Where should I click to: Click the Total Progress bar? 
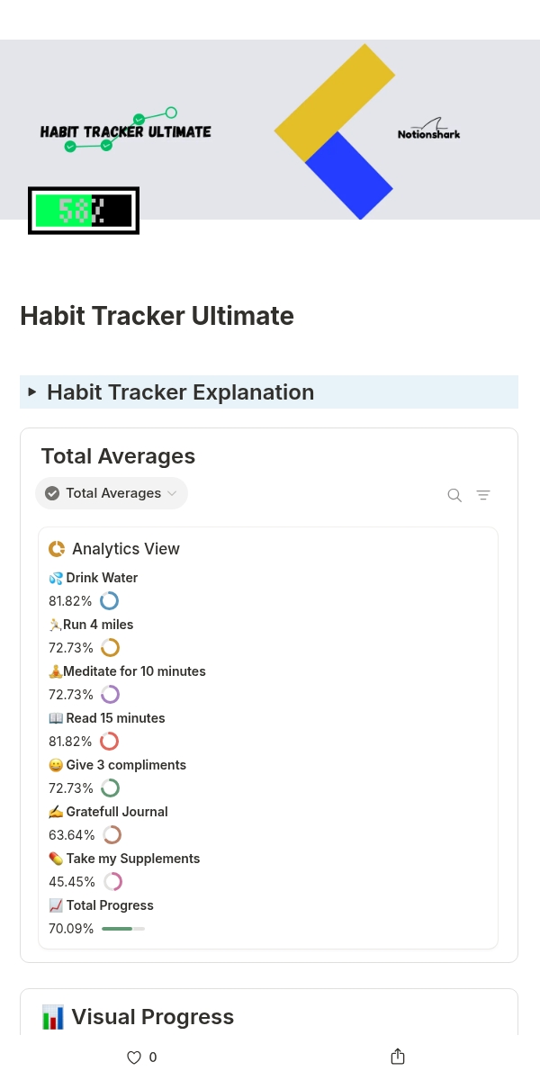[x=123, y=928]
